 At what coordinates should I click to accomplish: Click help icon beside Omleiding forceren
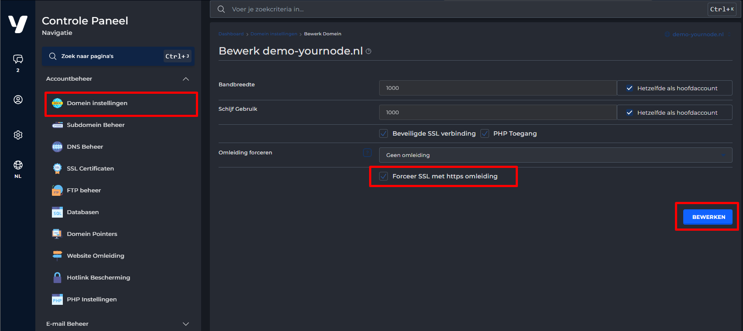pos(367,153)
